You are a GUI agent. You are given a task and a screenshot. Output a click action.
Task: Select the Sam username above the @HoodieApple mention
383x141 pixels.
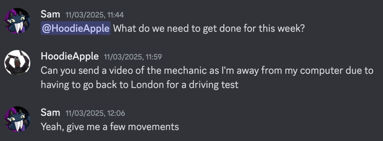[x=50, y=15]
